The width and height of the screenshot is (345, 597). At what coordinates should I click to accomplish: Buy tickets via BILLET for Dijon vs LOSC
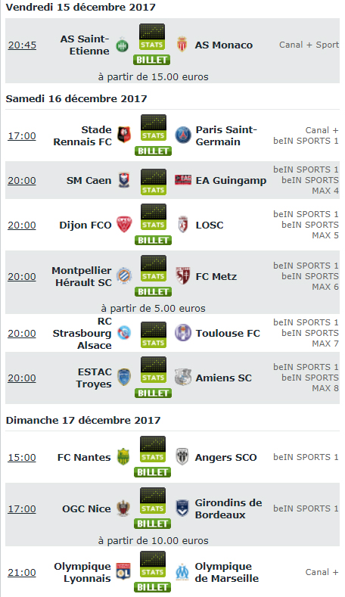click(153, 241)
